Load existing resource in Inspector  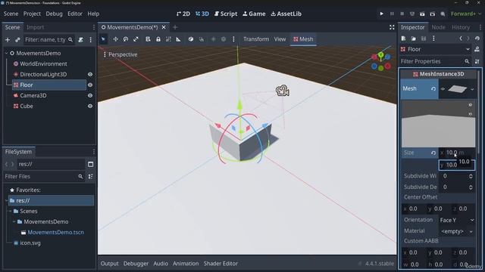414,39
